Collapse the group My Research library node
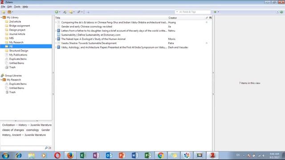Viewport: 285px width, 160px height. click(1, 80)
